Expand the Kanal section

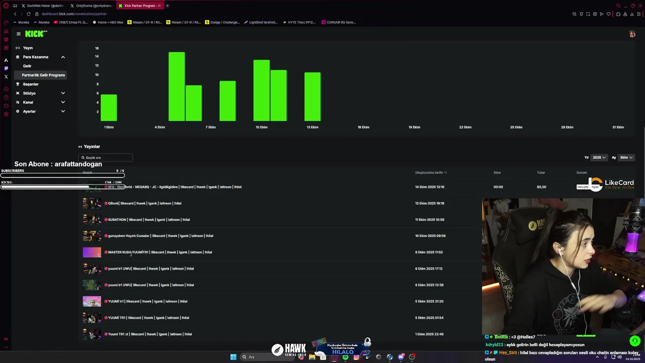63,102
